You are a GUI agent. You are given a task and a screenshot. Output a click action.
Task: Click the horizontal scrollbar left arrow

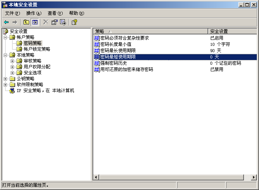[x=96, y=177]
